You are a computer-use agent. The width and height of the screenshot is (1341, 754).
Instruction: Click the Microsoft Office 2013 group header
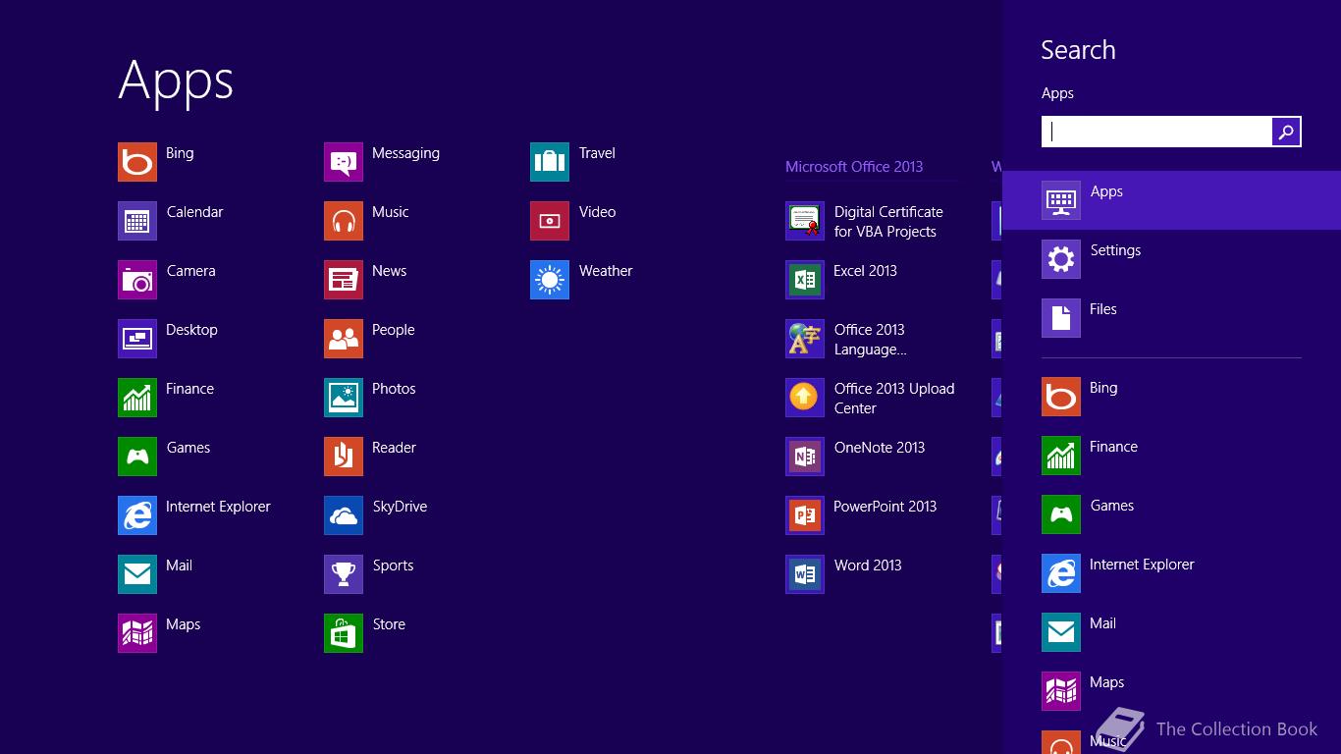[854, 167]
